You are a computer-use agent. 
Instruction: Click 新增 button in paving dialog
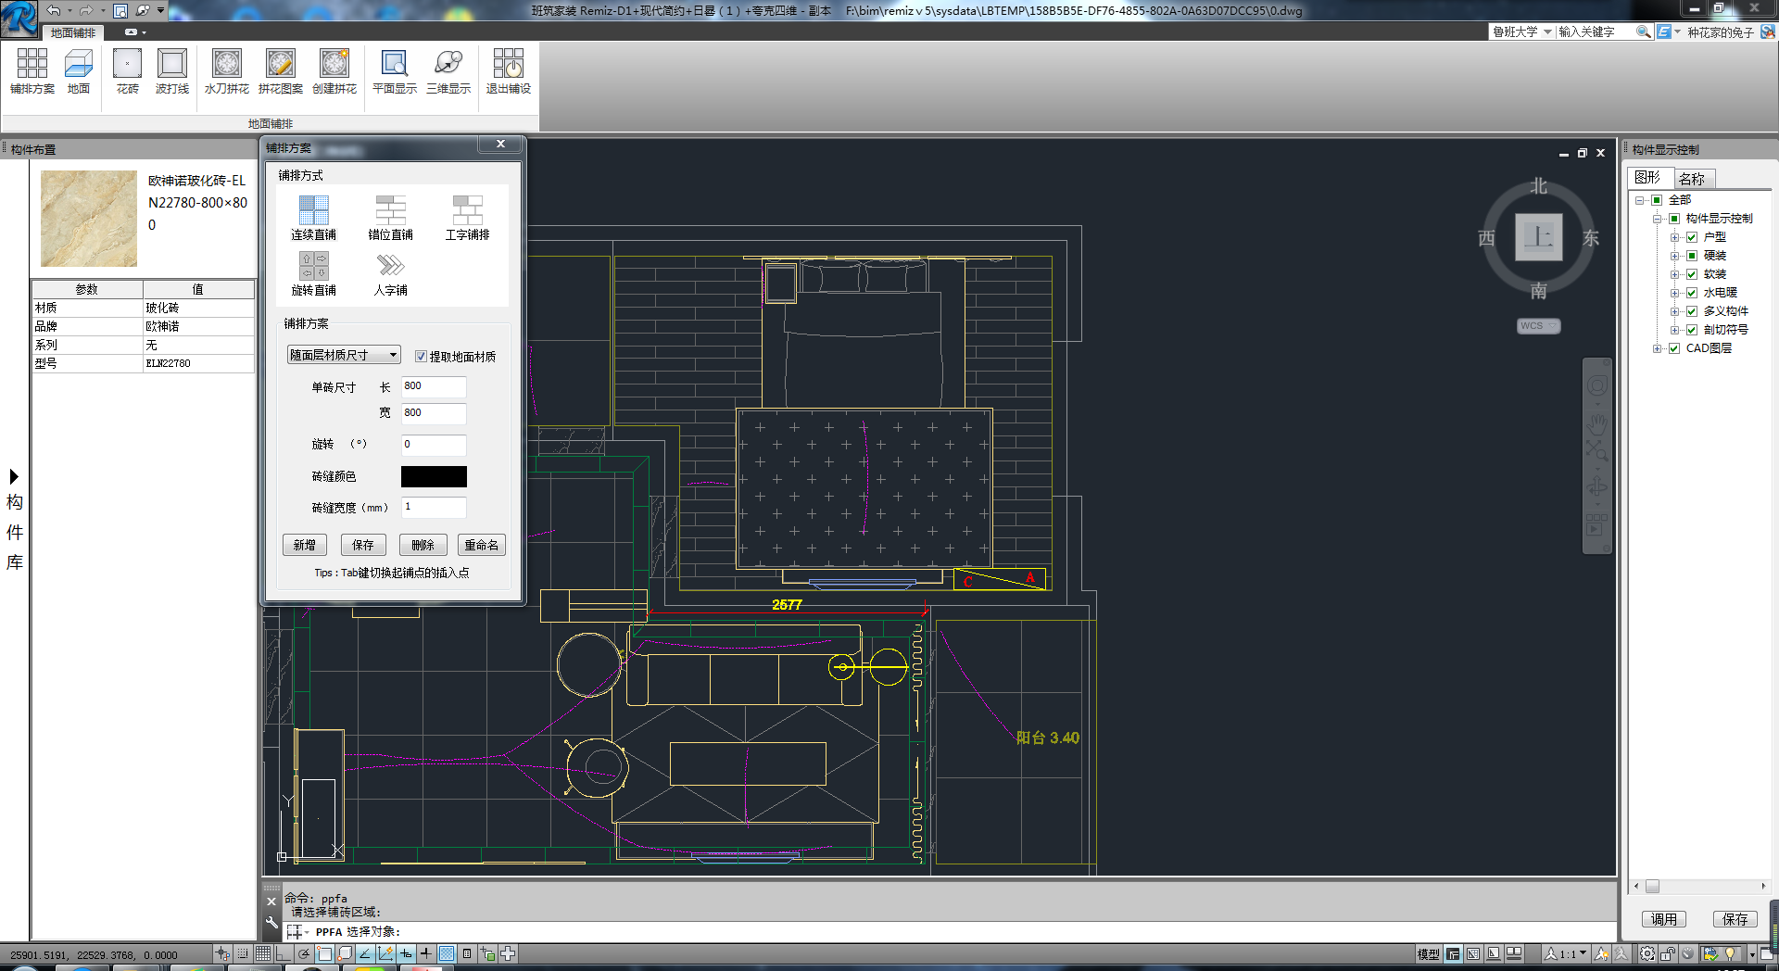305,545
